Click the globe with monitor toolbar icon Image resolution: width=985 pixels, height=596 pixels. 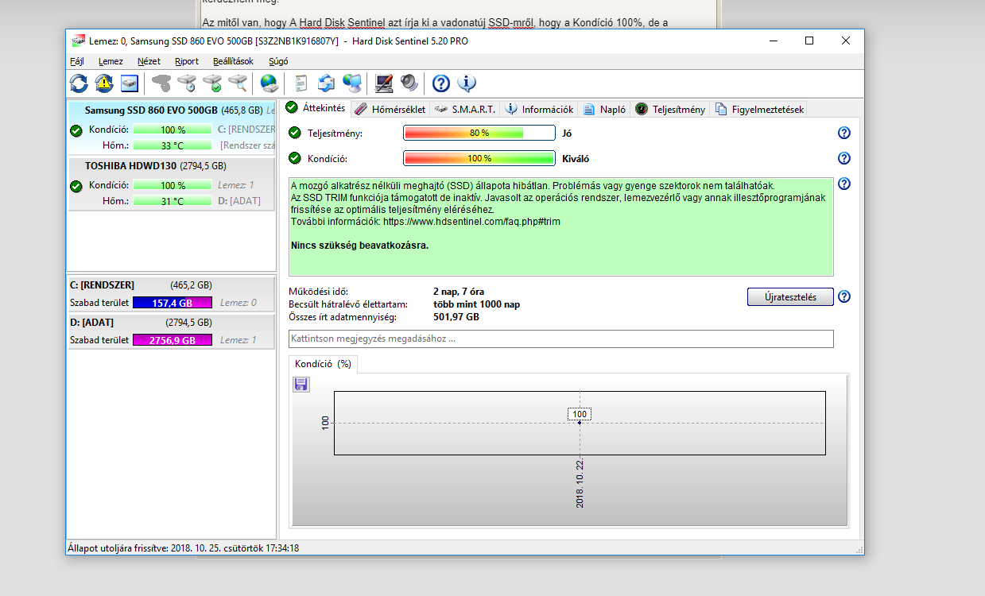[352, 83]
